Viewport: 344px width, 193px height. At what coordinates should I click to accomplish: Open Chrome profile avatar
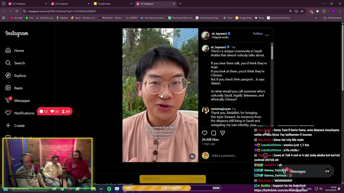coord(334,11)
